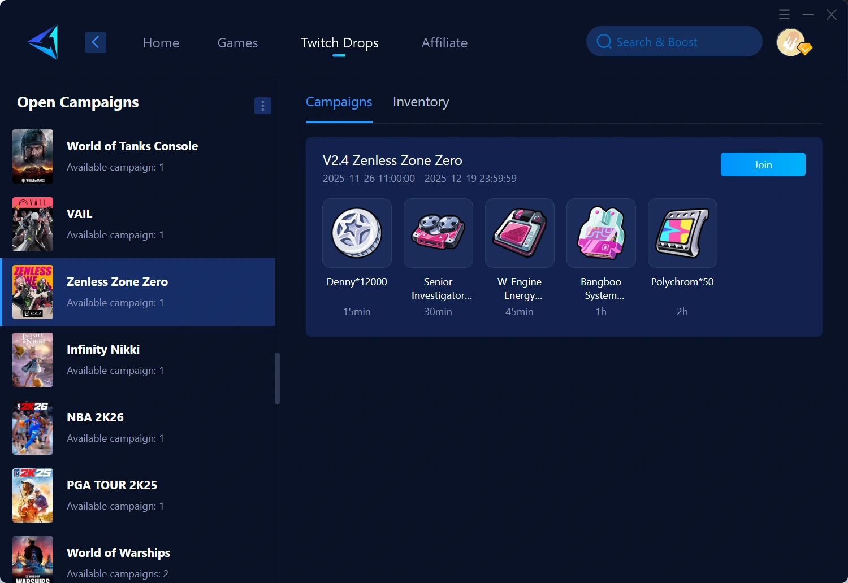The width and height of the screenshot is (848, 583).
Task: Select the Denny*12000 coin reward icon
Action: click(x=357, y=233)
